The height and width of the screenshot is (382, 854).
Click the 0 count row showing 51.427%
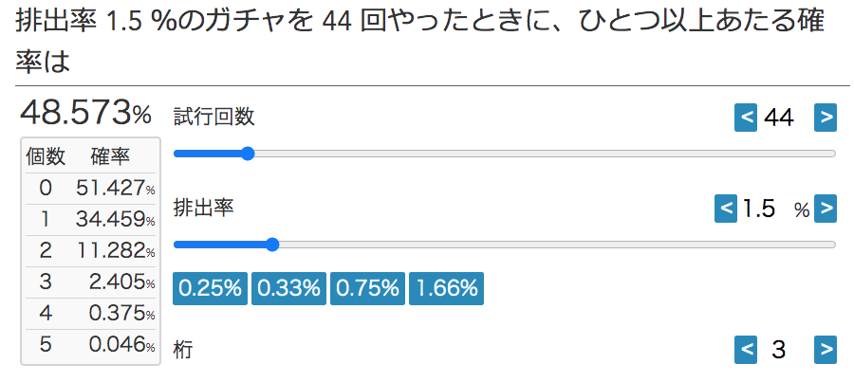(x=90, y=188)
